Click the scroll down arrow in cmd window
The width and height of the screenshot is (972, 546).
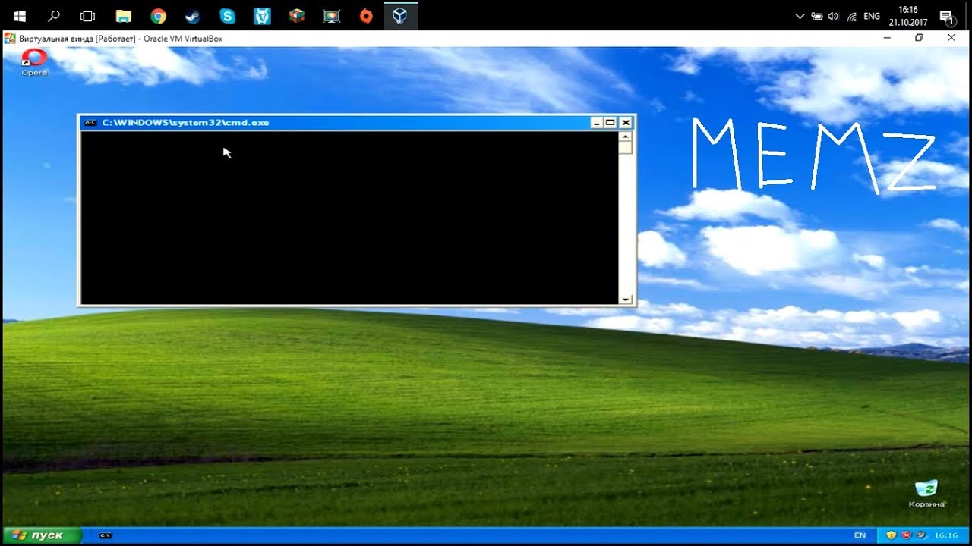click(x=626, y=300)
